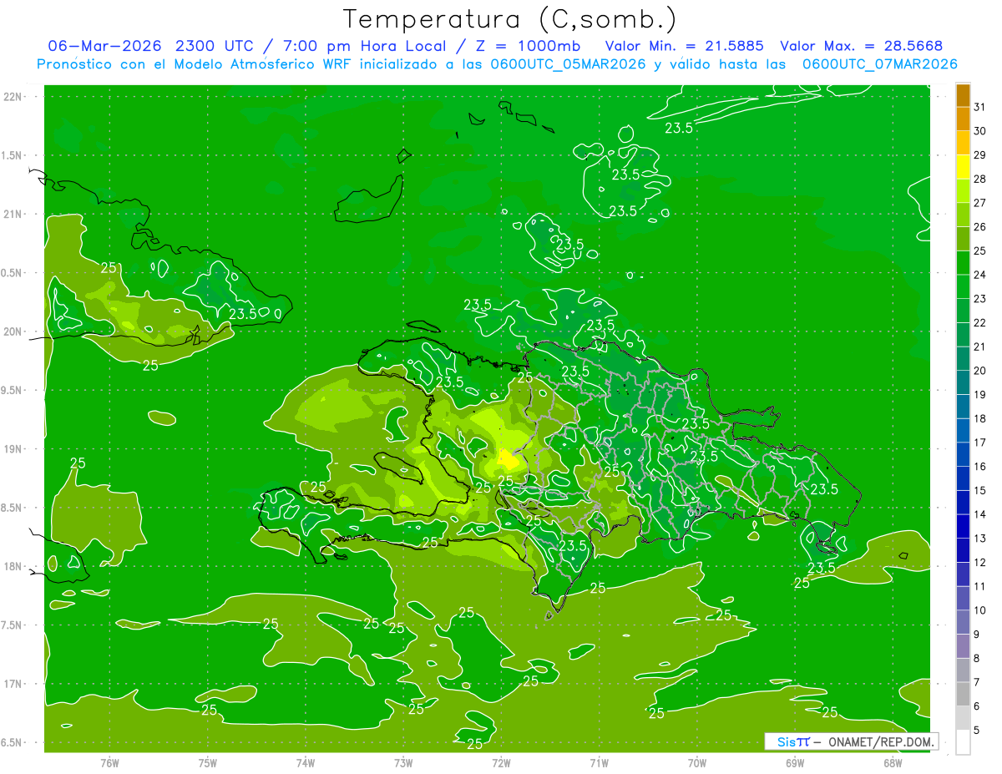Click the dark orange top colorbar segment
The width and height of the screenshot is (1002, 774).
[x=963, y=95]
